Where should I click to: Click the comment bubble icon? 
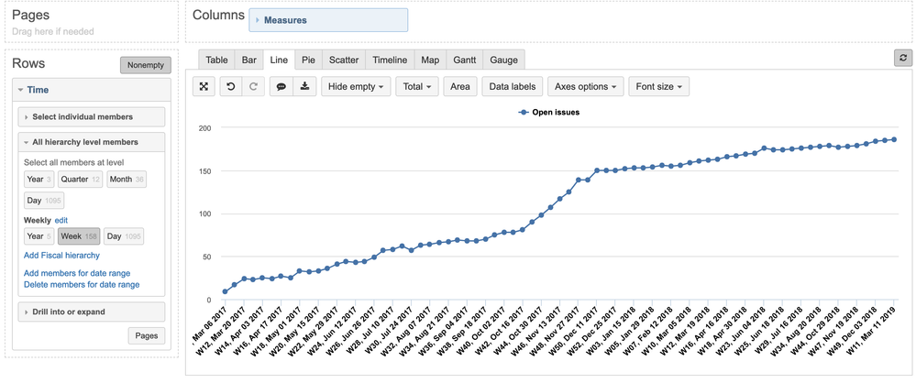click(281, 87)
